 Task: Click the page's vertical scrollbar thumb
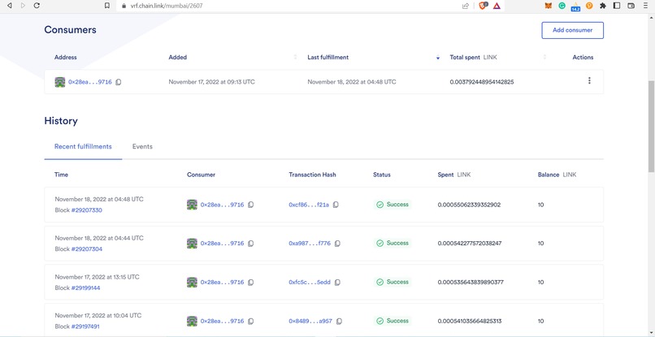click(x=651, y=125)
